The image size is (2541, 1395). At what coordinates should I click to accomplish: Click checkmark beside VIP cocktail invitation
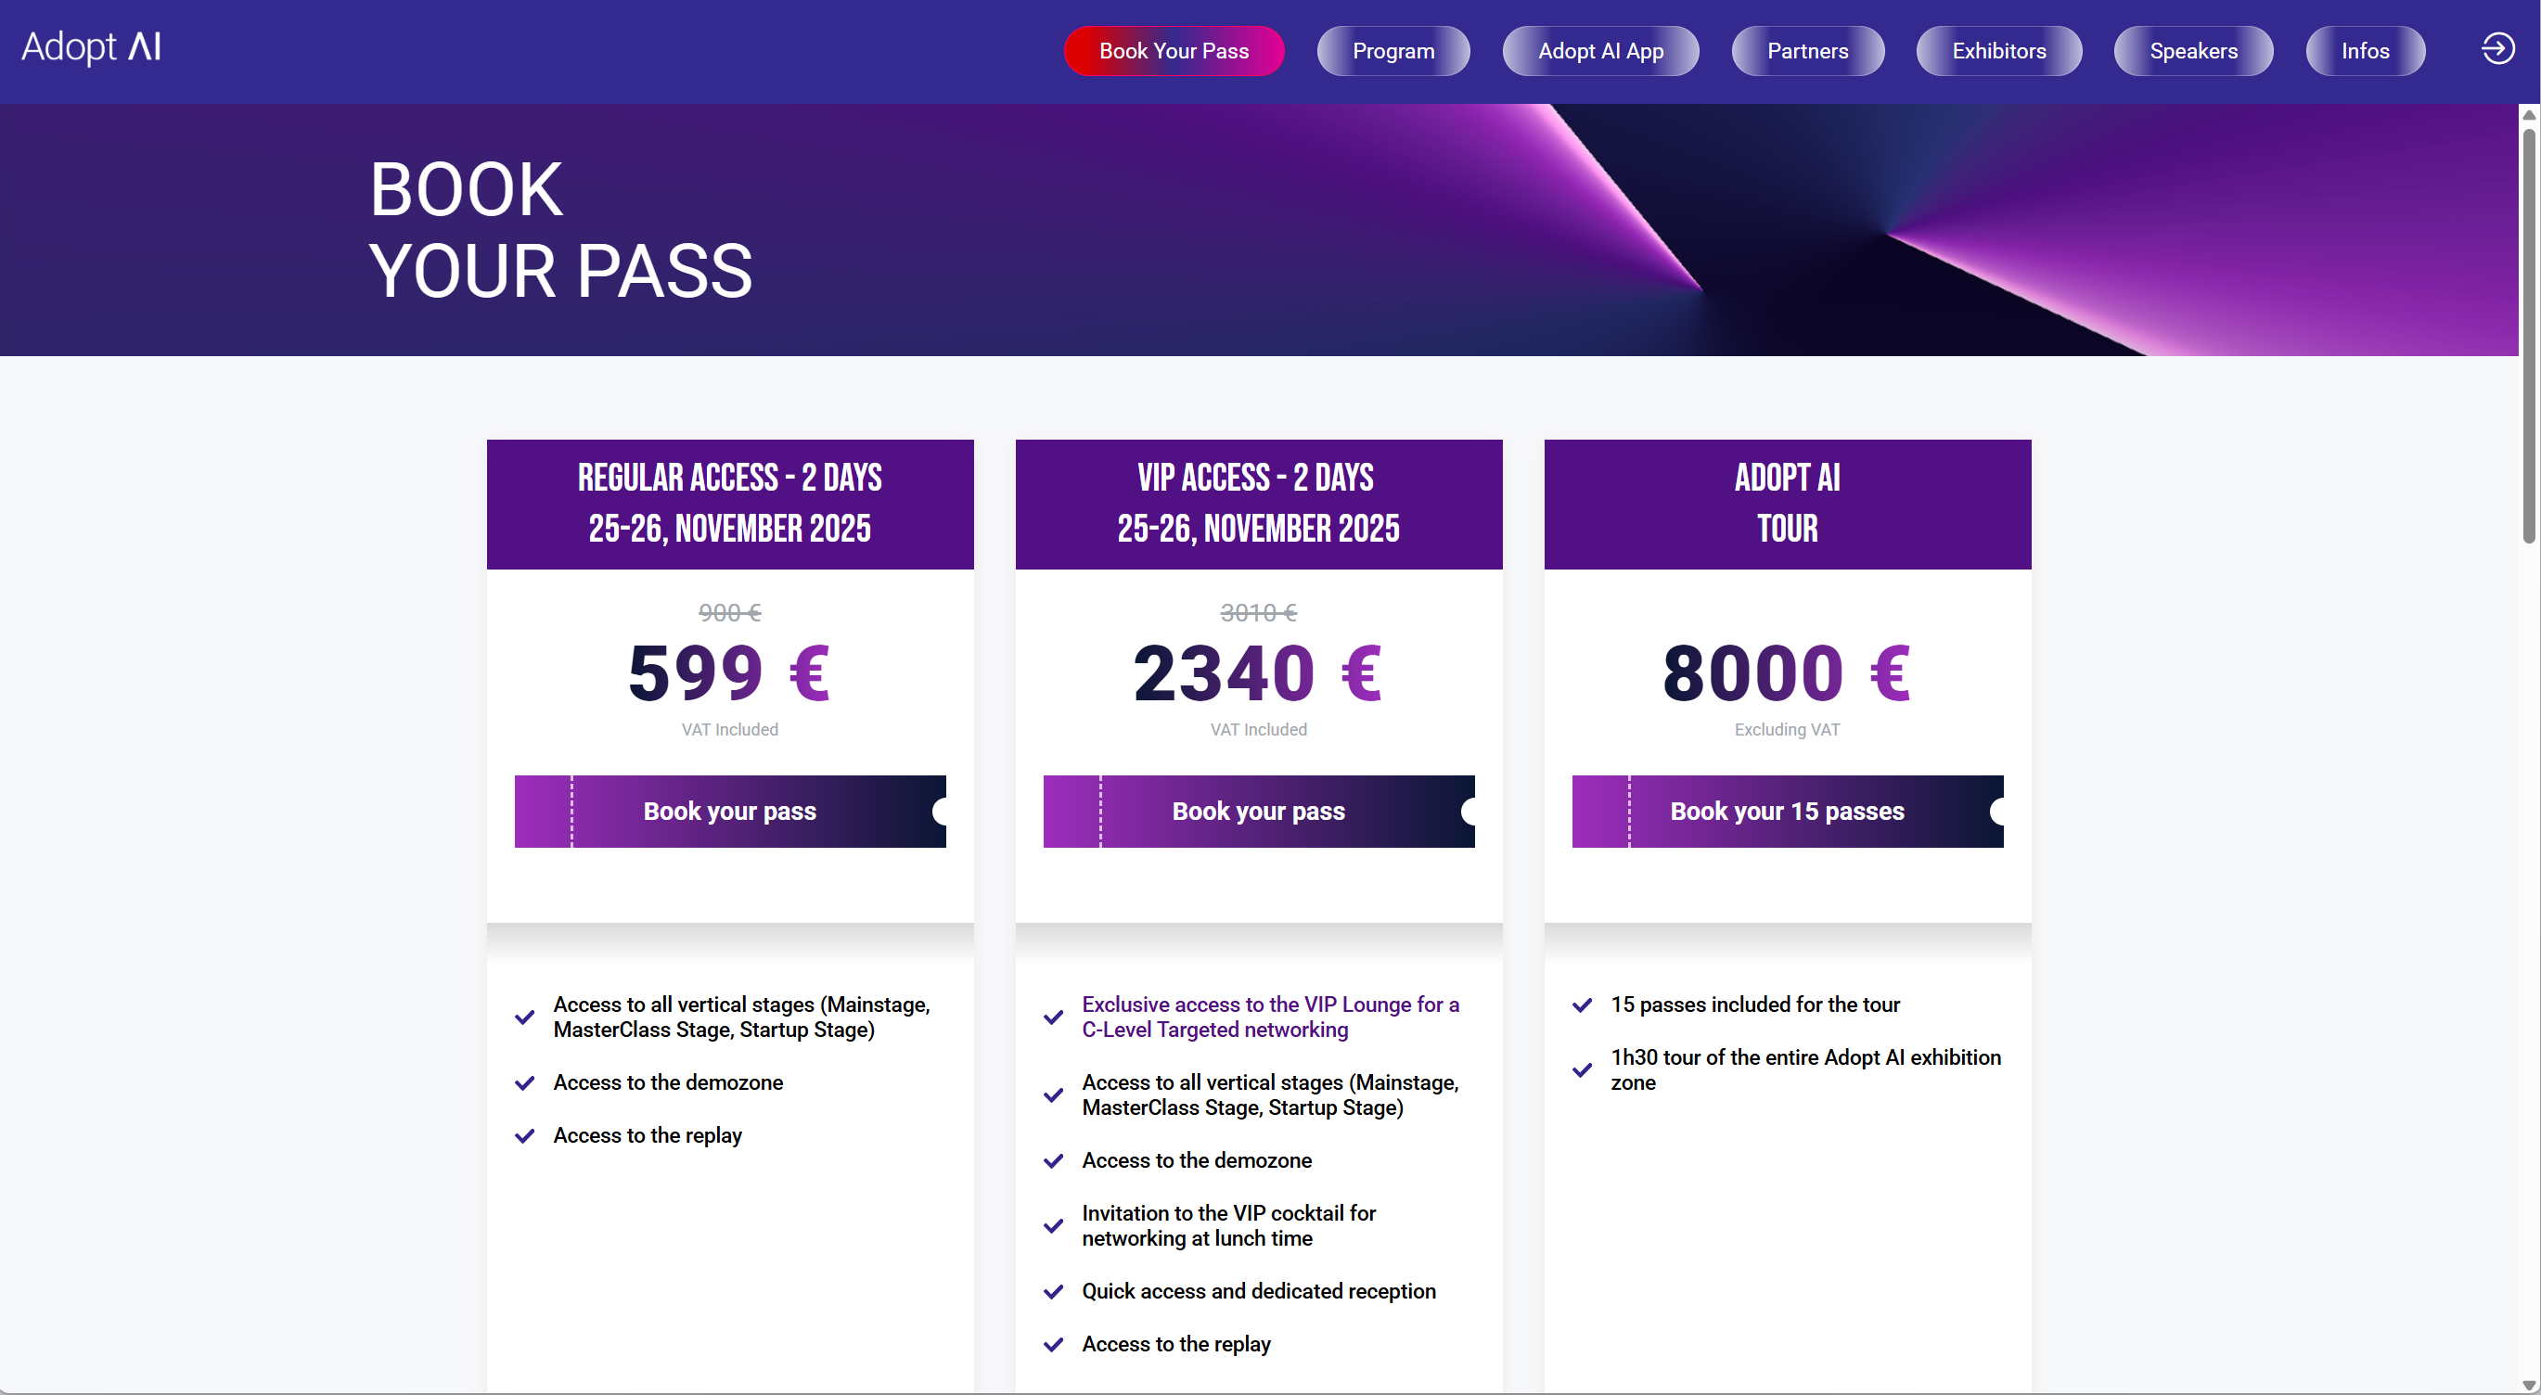[1054, 1226]
